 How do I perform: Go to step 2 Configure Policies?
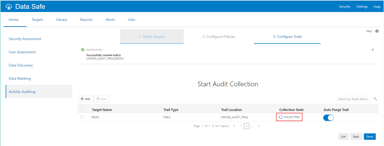pos(219,37)
